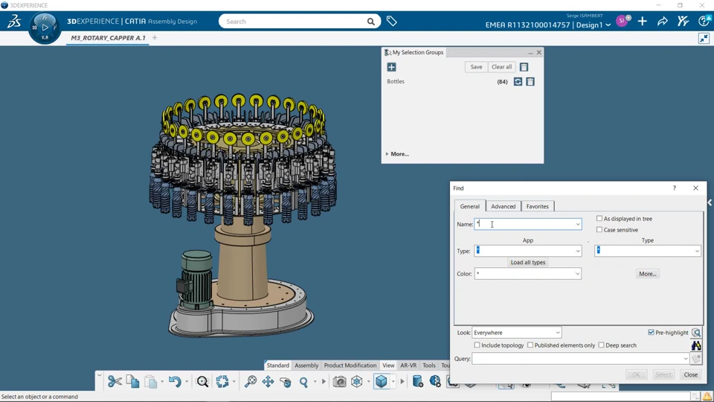Uncheck the Pre-highlight checkbox
Image resolution: width=714 pixels, height=402 pixels.
click(x=652, y=332)
